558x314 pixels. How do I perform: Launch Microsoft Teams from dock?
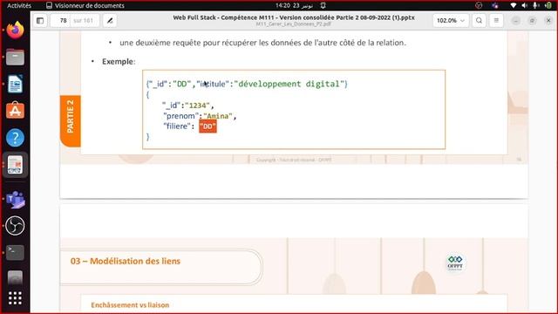(15, 200)
